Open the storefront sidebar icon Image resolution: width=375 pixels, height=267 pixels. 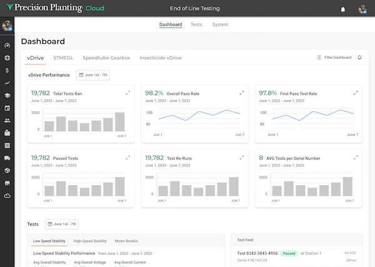point(7,183)
